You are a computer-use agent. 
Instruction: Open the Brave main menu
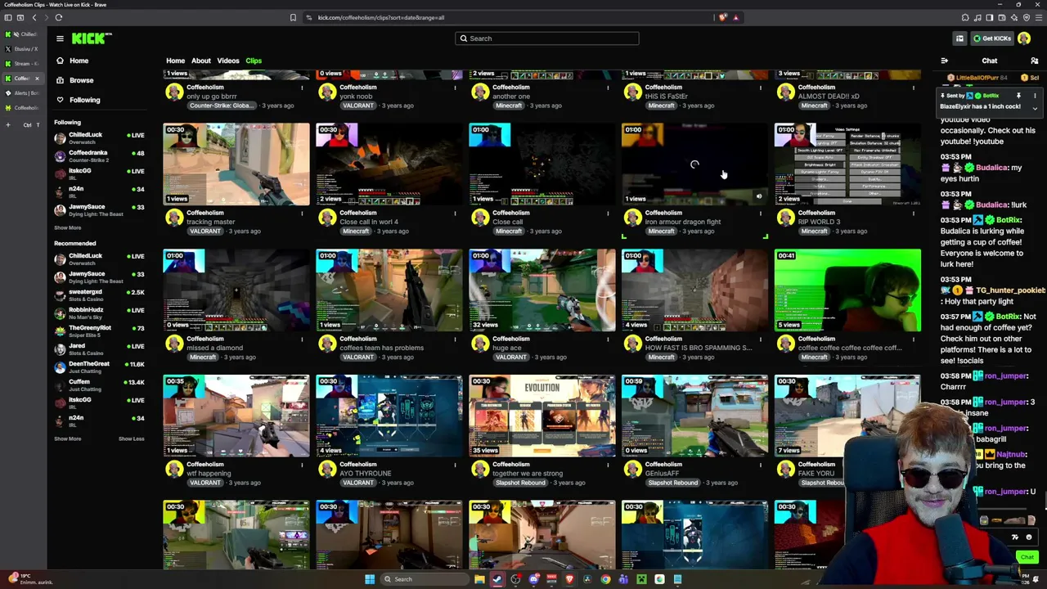pyautogui.click(x=1038, y=17)
